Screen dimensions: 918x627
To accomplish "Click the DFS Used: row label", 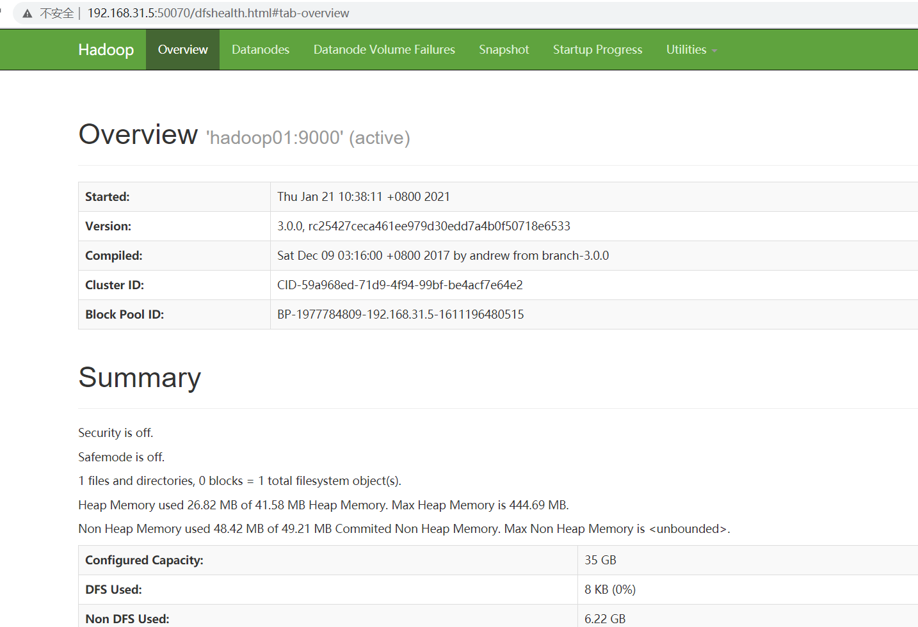I will pos(113,590).
